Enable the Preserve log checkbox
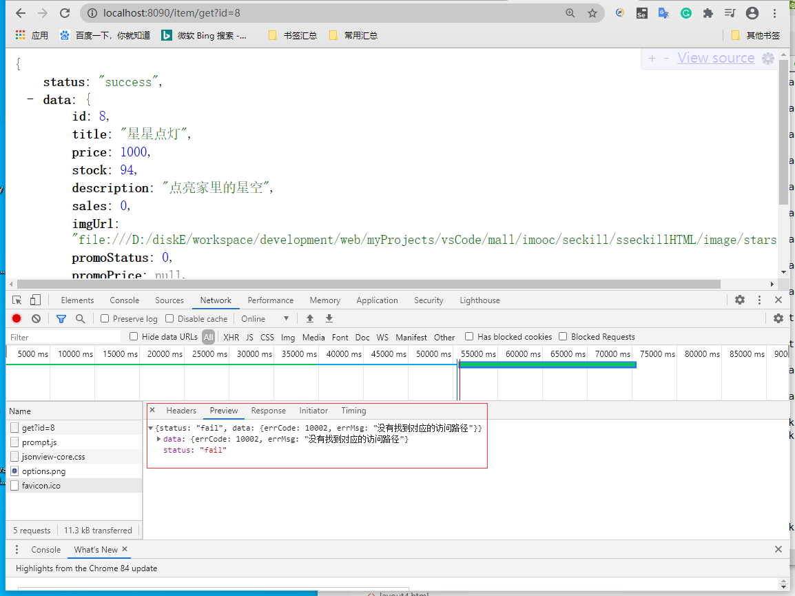The height and width of the screenshot is (596, 795). 105,318
